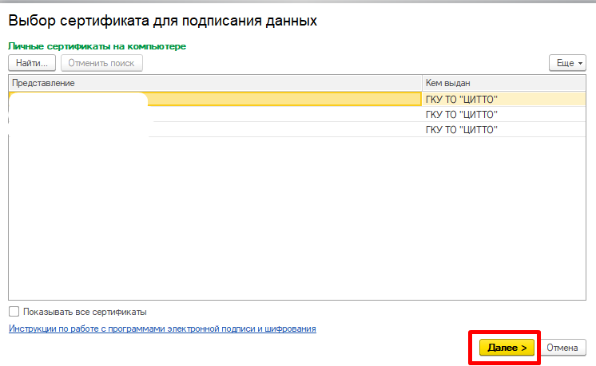Screen dimensions: 596x366
Task: Enable the Показывать все сертификаты checkbox
Action: [14, 312]
